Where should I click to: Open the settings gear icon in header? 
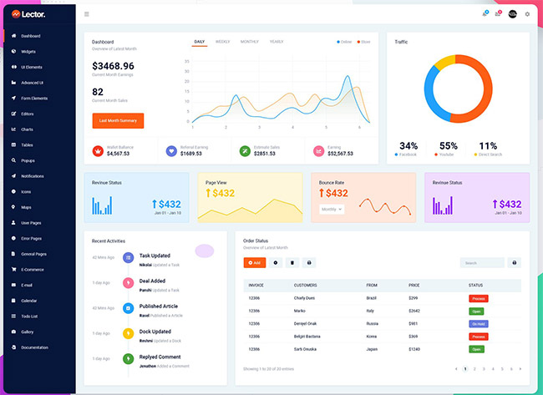527,14
